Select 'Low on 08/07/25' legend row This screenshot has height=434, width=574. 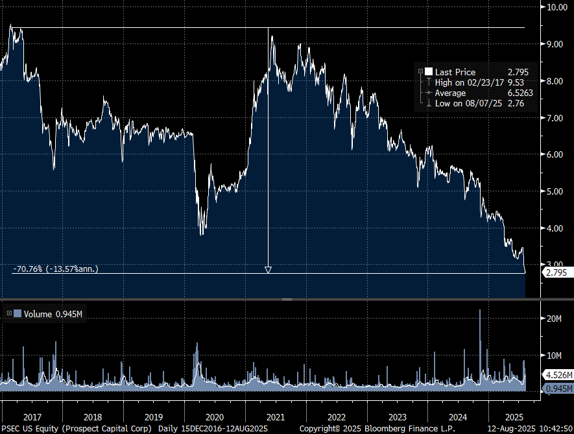[x=479, y=104]
